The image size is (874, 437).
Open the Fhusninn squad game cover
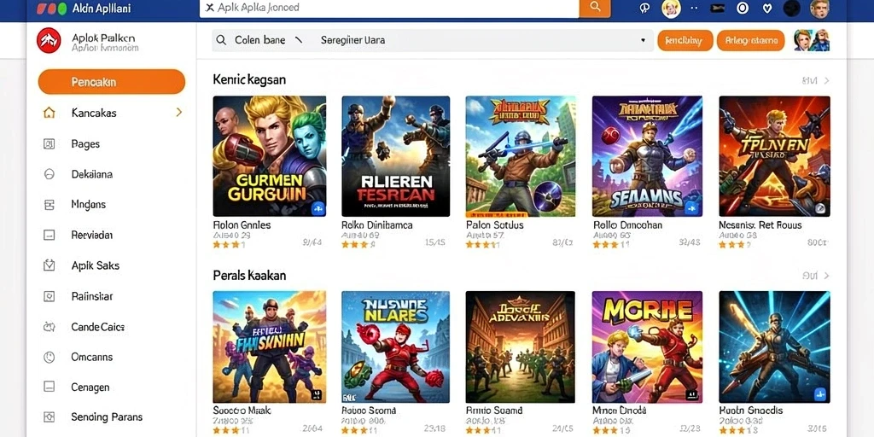coord(269,347)
